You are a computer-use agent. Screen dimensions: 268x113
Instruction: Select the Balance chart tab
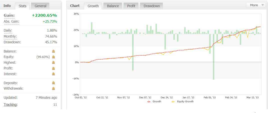point(113,6)
